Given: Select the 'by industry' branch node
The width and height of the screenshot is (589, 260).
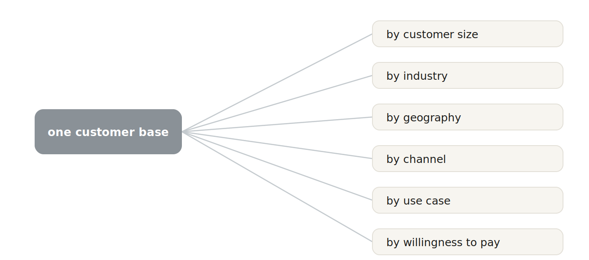Looking at the screenshot, I should click(x=468, y=75).
